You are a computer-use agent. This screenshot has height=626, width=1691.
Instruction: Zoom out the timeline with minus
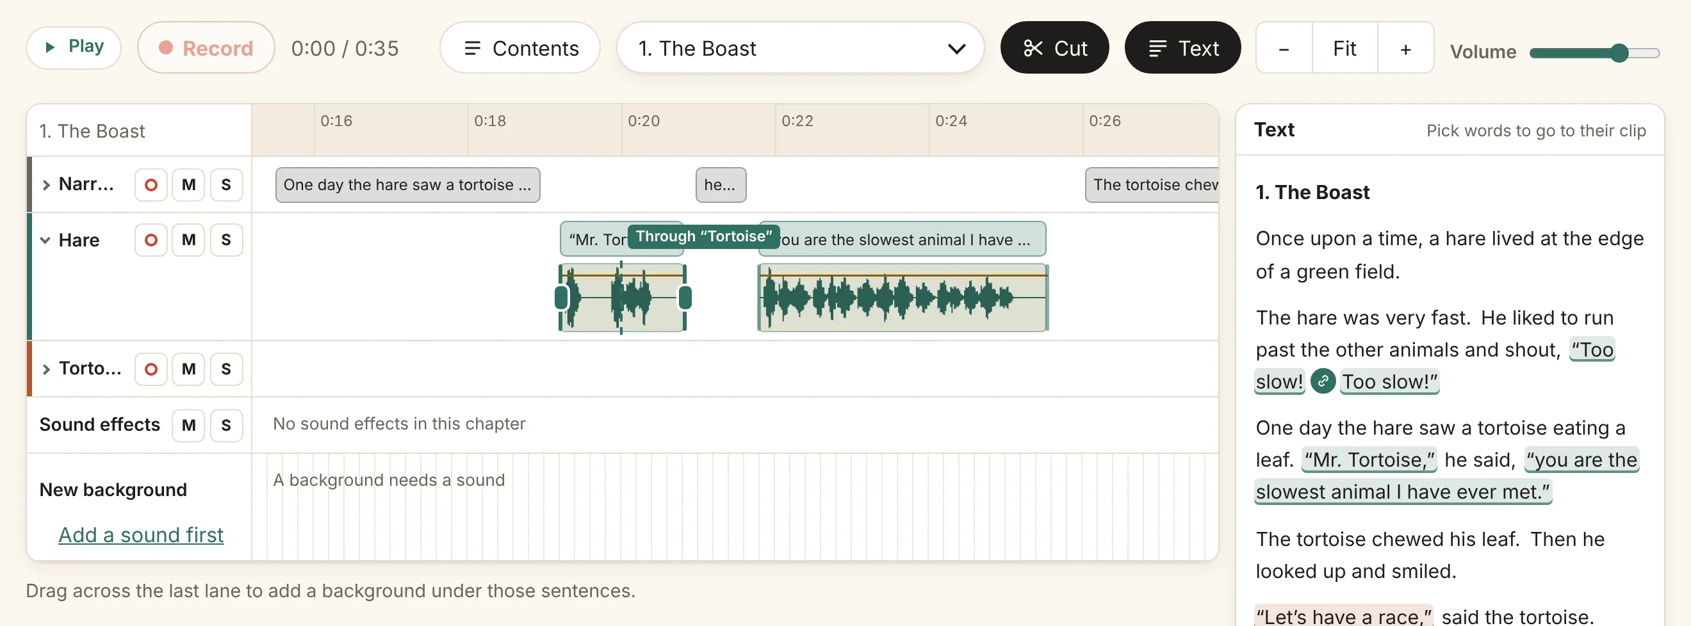(1284, 48)
